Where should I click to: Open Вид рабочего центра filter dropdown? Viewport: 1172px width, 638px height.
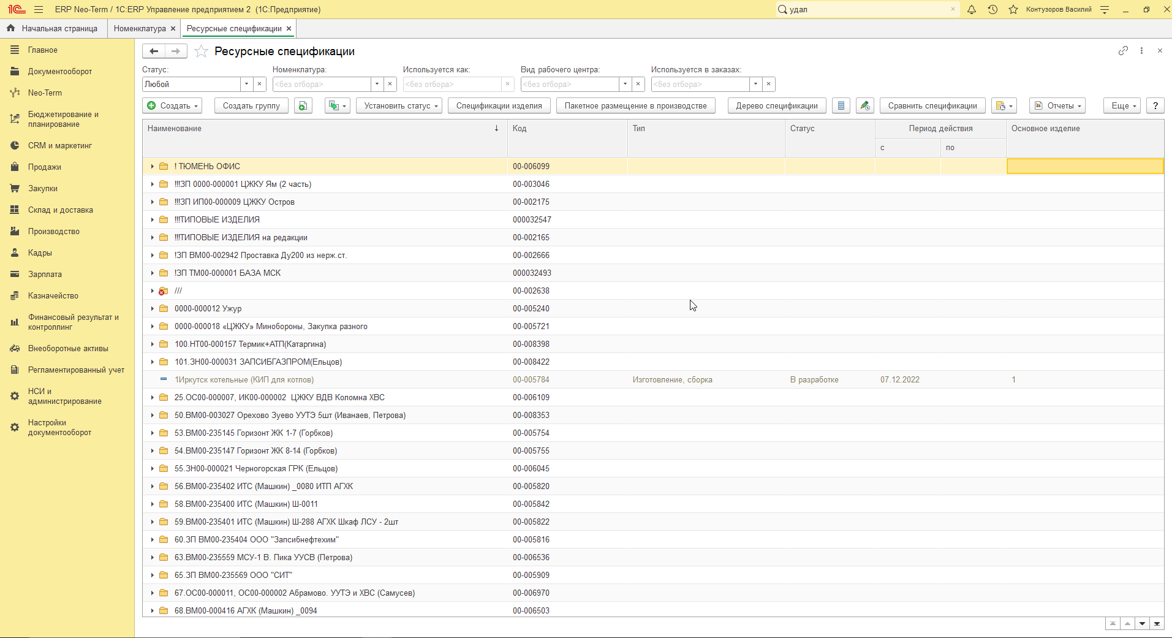(x=625, y=85)
